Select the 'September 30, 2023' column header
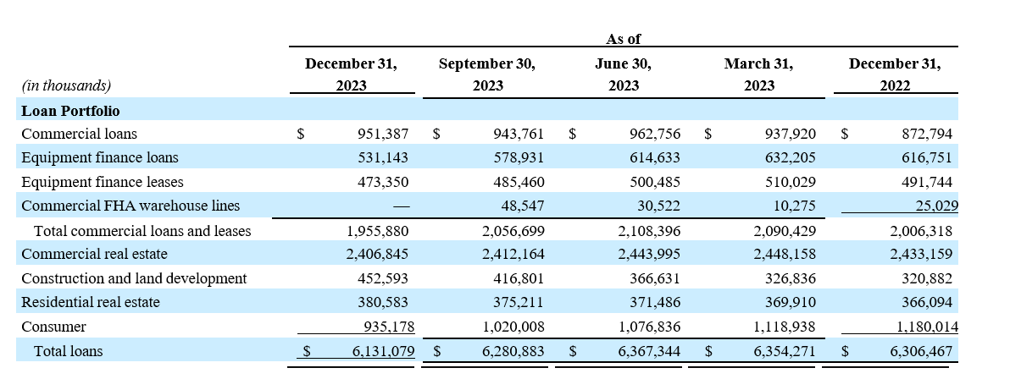1010x390 pixels. [x=487, y=74]
